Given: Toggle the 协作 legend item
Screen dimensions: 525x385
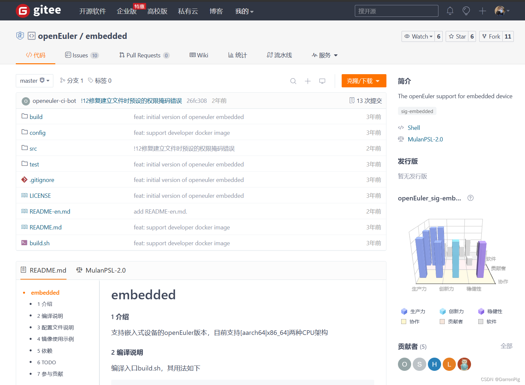Looking at the screenshot, I should tap(410, 322).
